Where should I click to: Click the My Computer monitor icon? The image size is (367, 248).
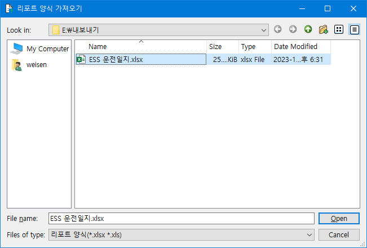pyautogui.click(x=17, y=48)
